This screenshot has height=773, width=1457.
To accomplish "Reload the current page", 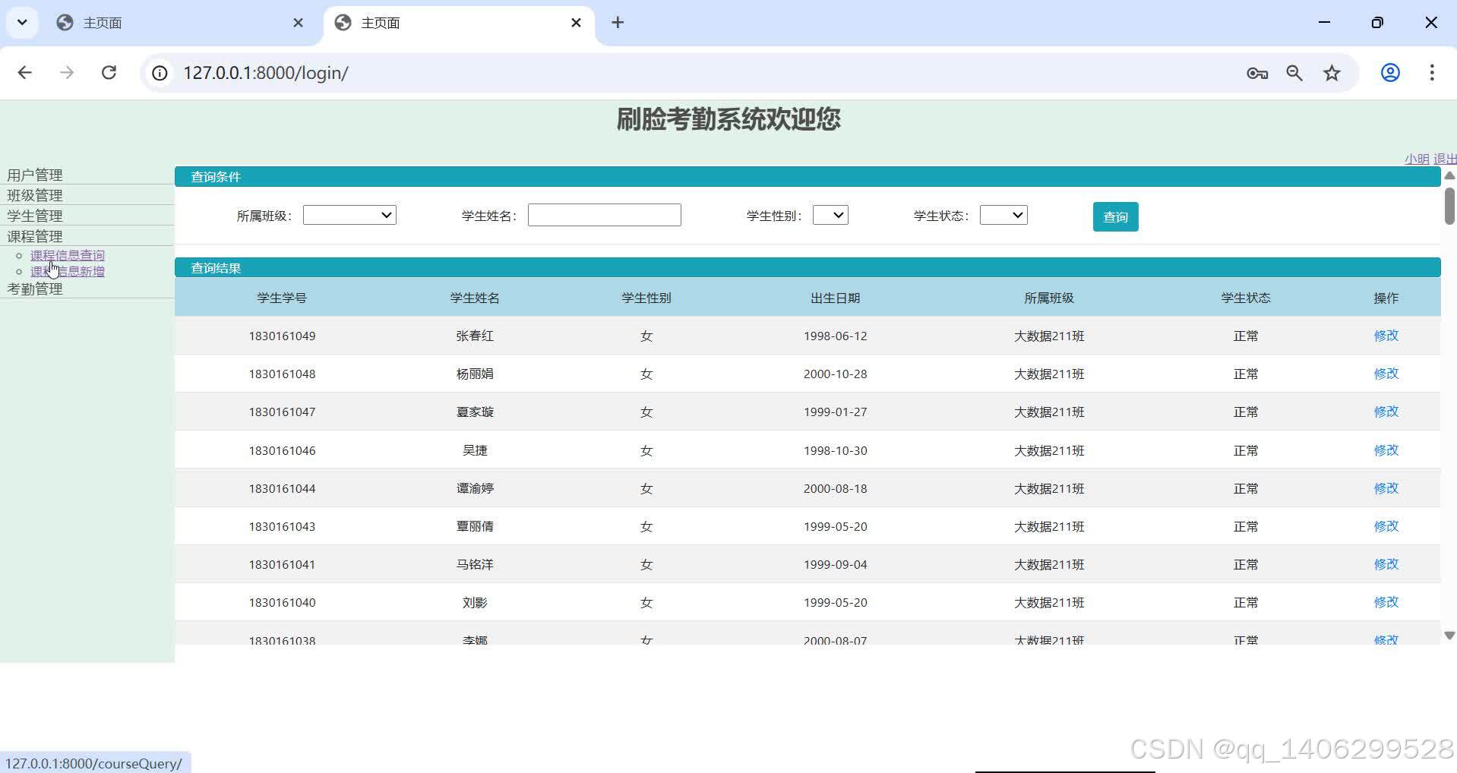I will (109, 73).
